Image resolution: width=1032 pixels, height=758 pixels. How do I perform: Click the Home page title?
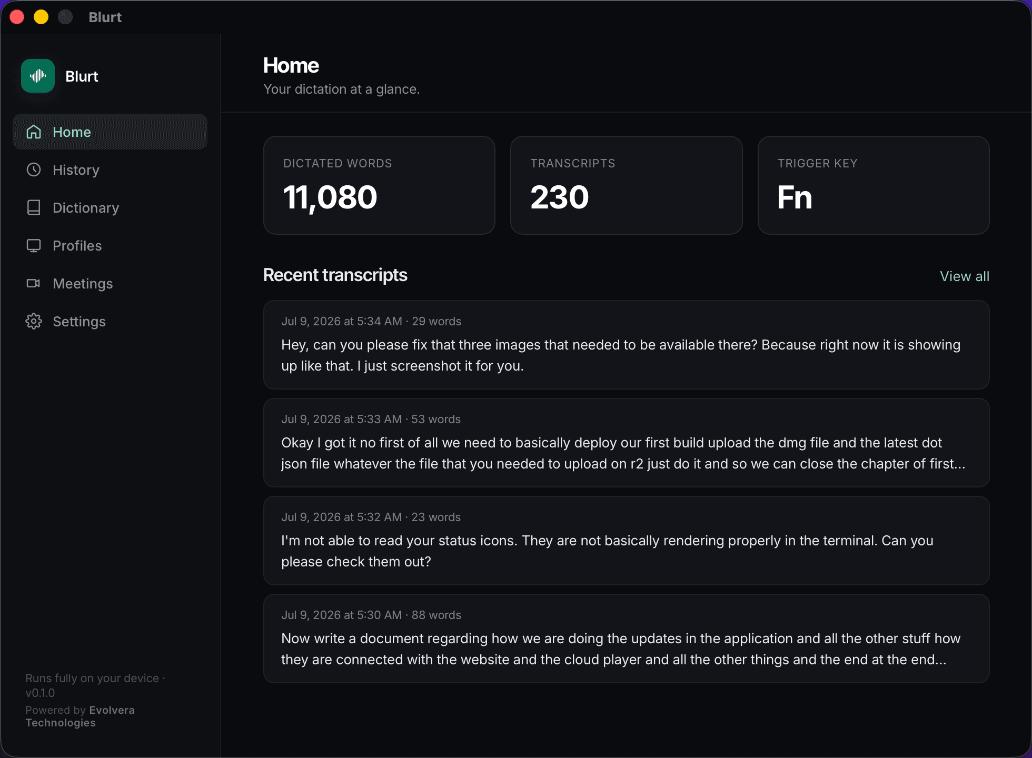point(291,66)
